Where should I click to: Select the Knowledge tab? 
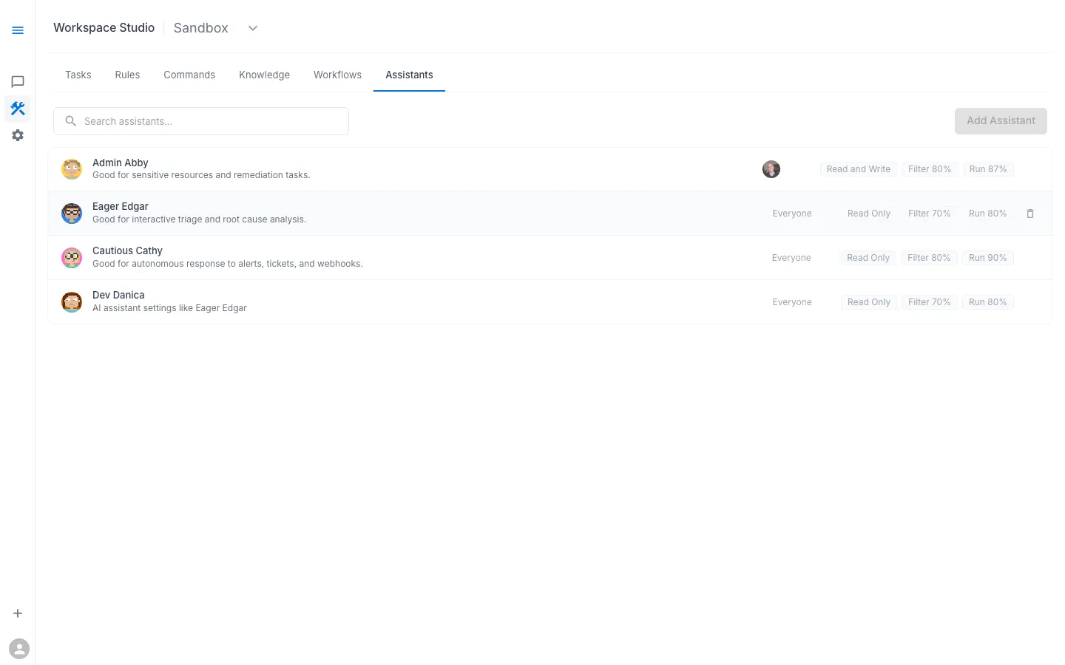(x=264, y=75)
